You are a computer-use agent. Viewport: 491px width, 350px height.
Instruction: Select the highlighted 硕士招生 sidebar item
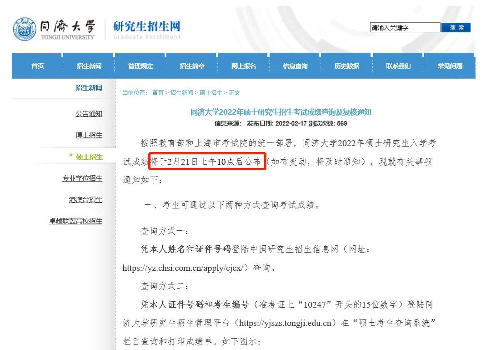tap(90, 156)
